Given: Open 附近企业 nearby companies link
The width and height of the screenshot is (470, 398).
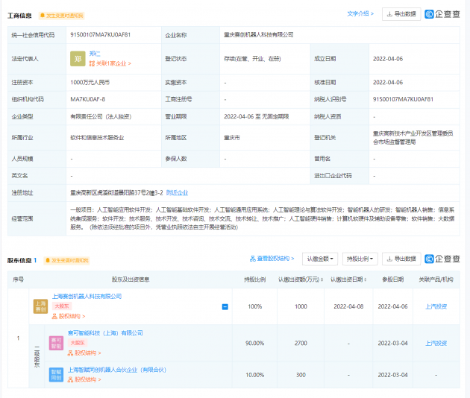Looking at the screenshot, I should point(177,193).
